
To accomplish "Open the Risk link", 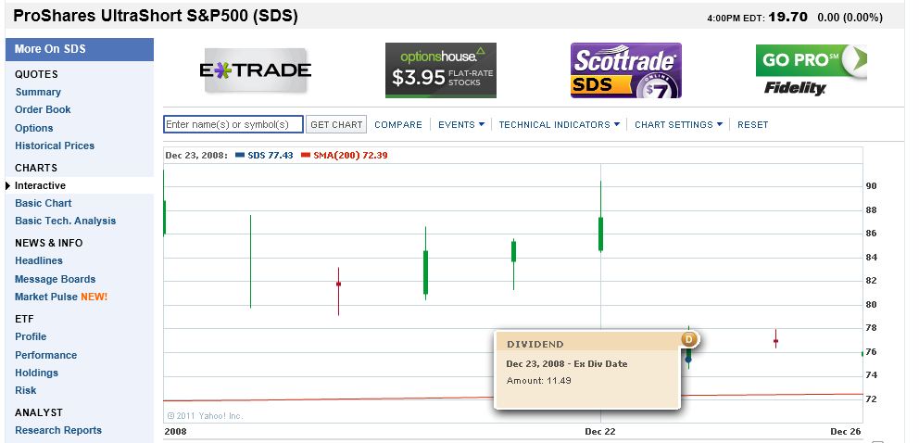I will (x=26, y=391).
